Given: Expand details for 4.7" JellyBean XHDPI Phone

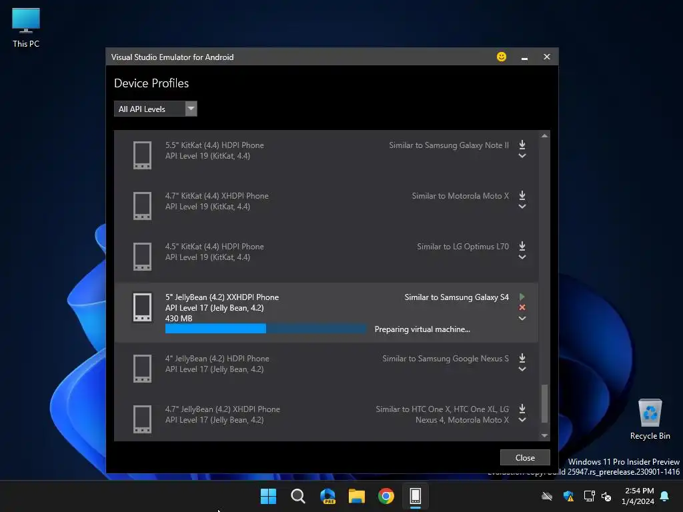Looking at the screenshot, I should pyautogui.click(x=522, y=420).
